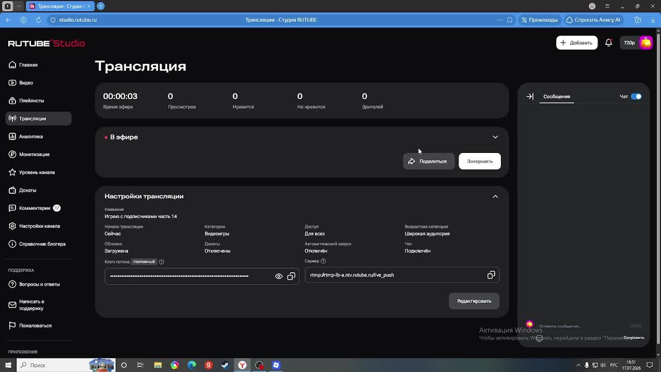
Task: Click Отправить to send chat message
Action: 634,338
